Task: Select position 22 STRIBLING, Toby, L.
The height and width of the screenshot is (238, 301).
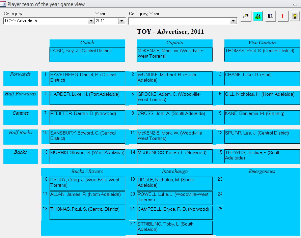Action: [x=175, y=228]
